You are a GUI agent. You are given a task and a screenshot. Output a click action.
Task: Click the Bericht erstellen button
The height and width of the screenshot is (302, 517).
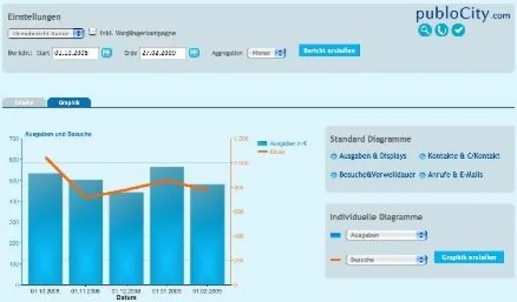(330, 51)
